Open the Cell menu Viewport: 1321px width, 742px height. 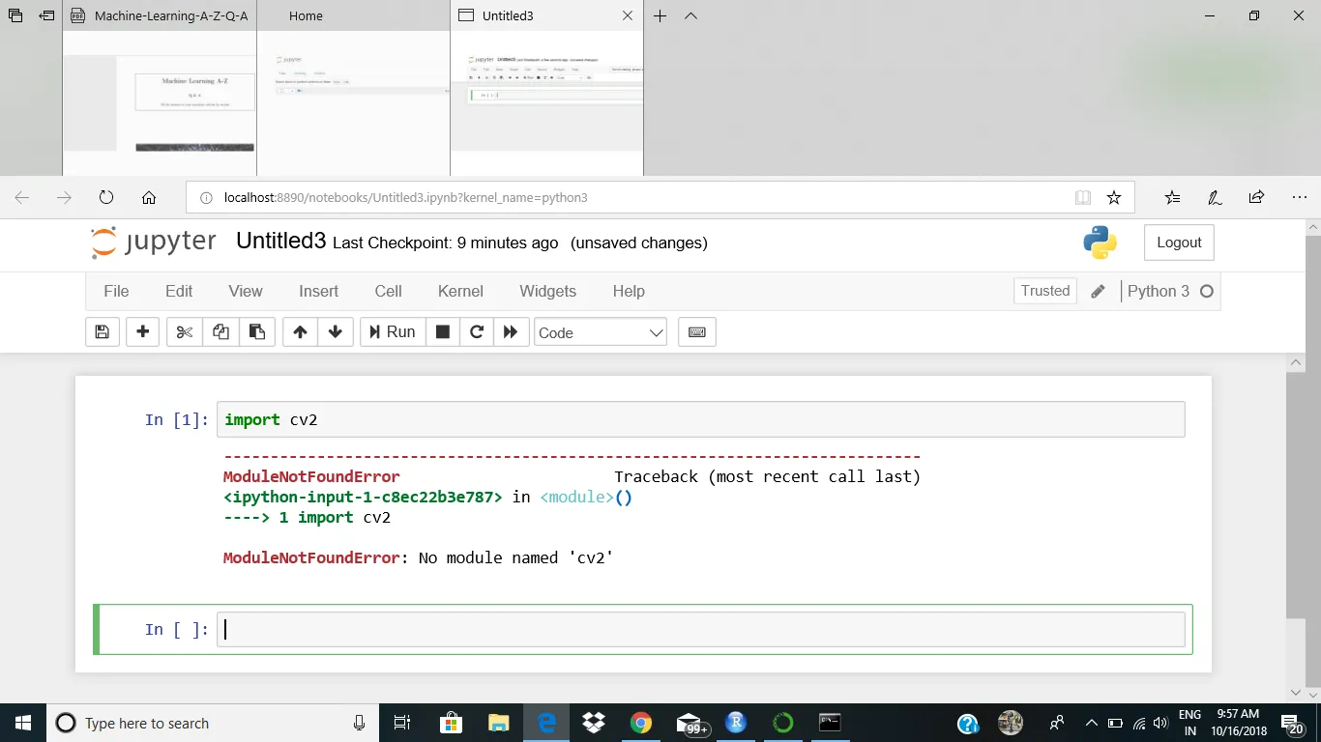coord(389,291)
